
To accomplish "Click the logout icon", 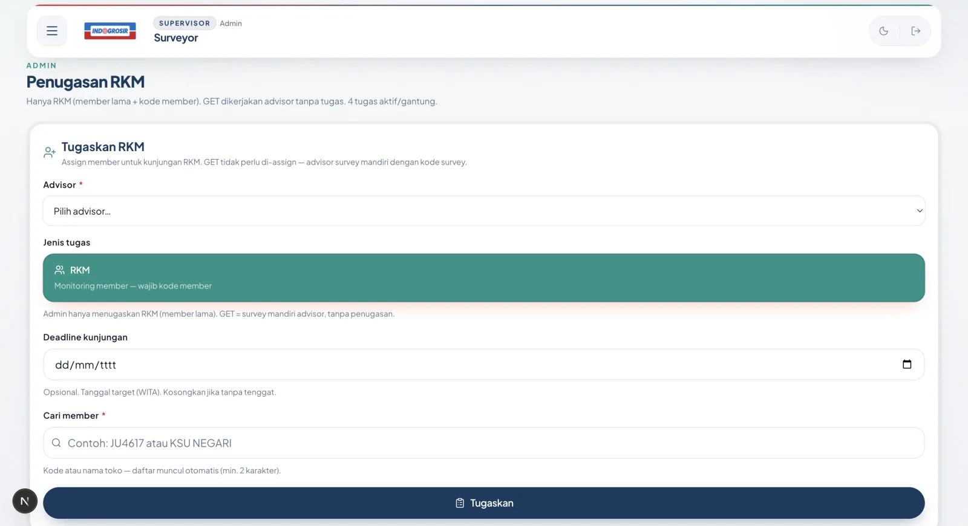I will pyautogui.click(x=916, y=31).
